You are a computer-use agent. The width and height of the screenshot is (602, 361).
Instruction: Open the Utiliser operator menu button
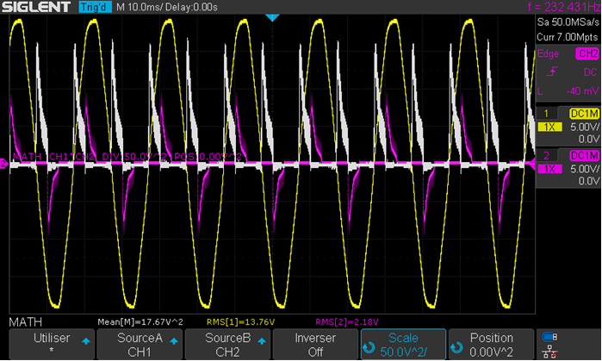[x=52, y=344]
